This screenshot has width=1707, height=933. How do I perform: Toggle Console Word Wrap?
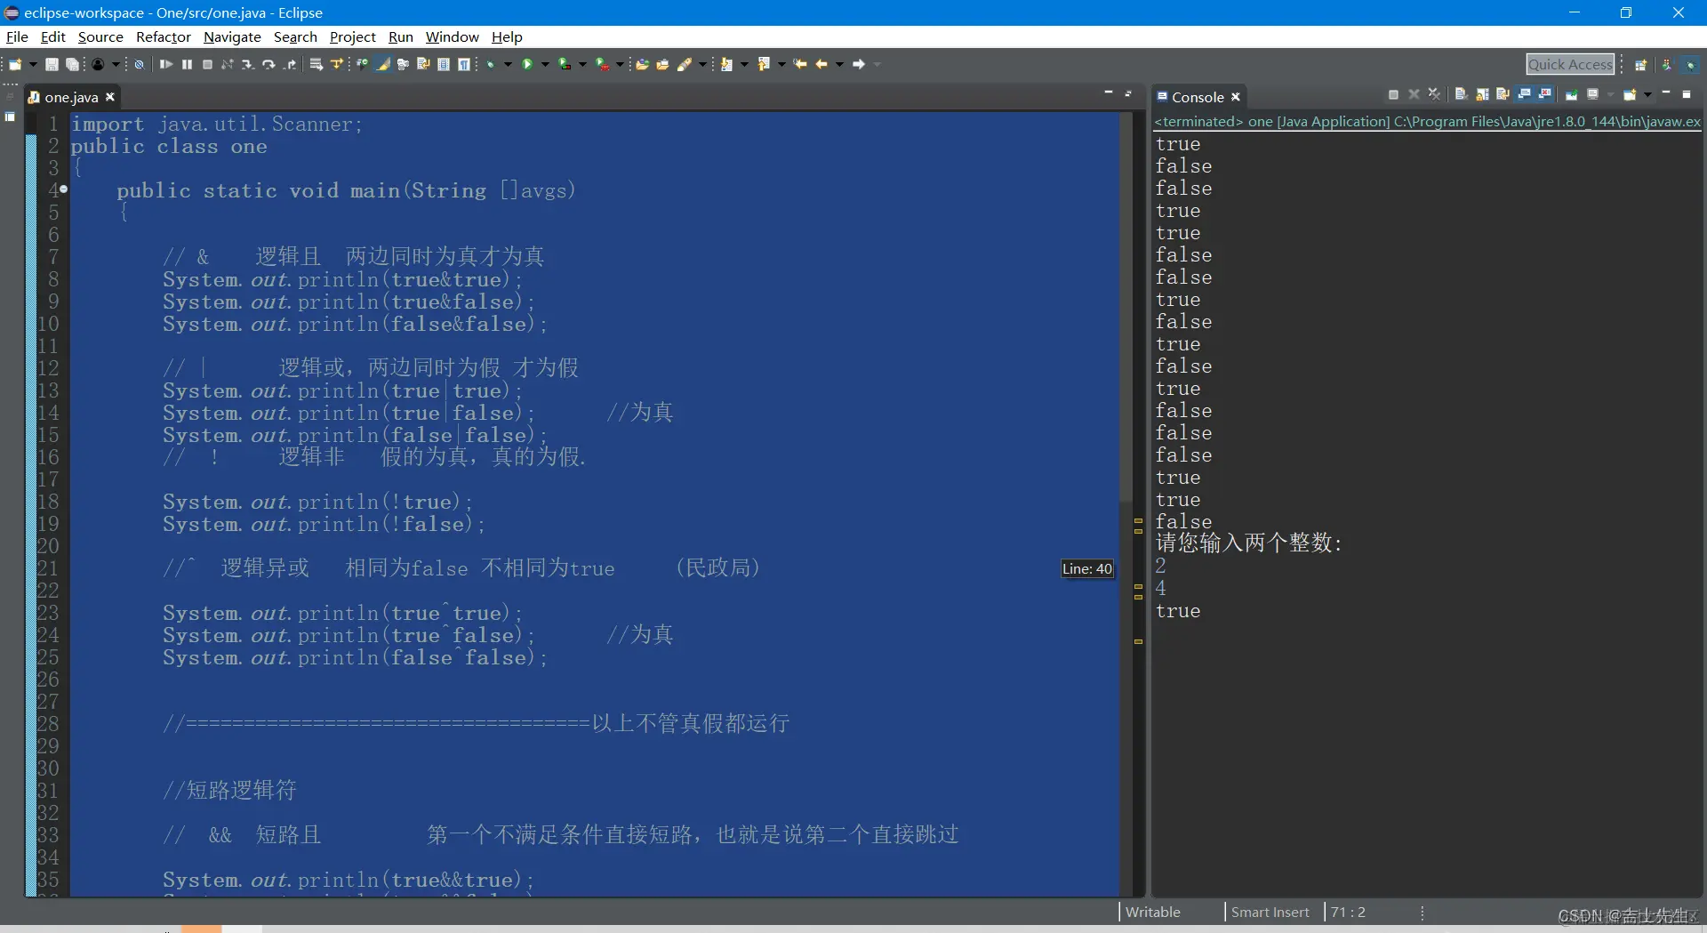(1503, 94)
